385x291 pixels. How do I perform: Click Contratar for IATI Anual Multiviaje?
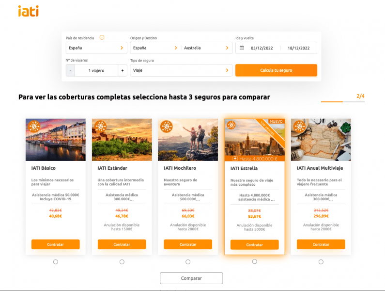(x=321, y=244)
